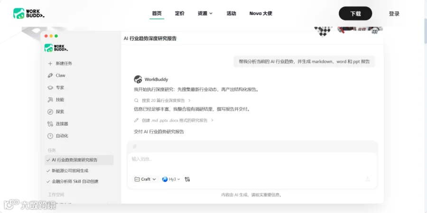Screen dimensions: 427x213
Task: Click the user message bubble about AI 行业趋势
Action: click(304, 62)
